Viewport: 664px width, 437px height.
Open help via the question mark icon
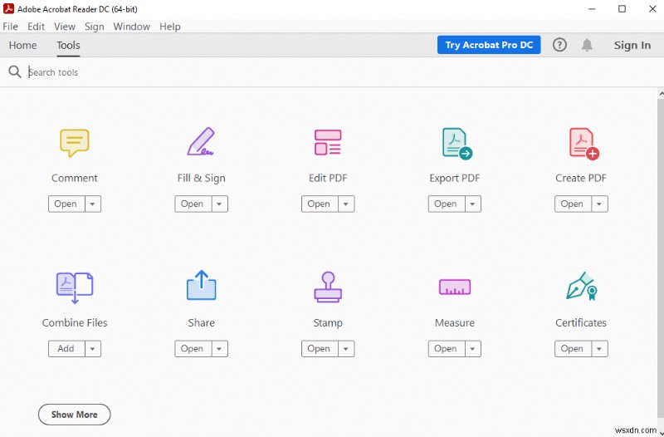(x=559, y=45)
